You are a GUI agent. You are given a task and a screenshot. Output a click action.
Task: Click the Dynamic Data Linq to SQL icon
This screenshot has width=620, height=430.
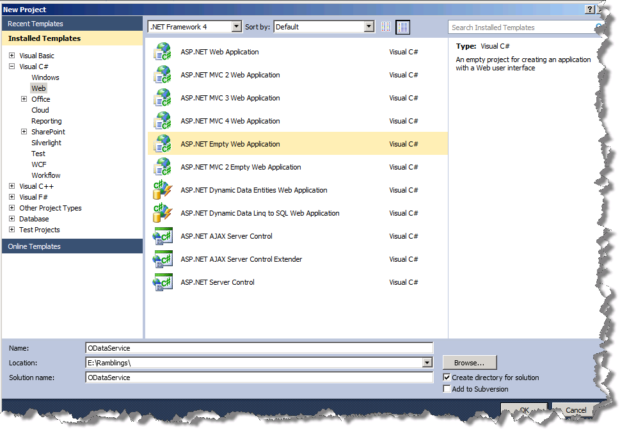point(163,213)
